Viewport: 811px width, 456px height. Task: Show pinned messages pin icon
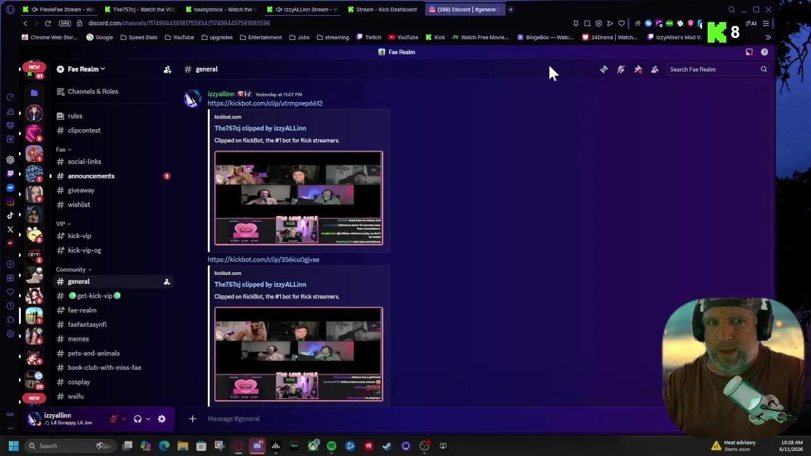638,70
